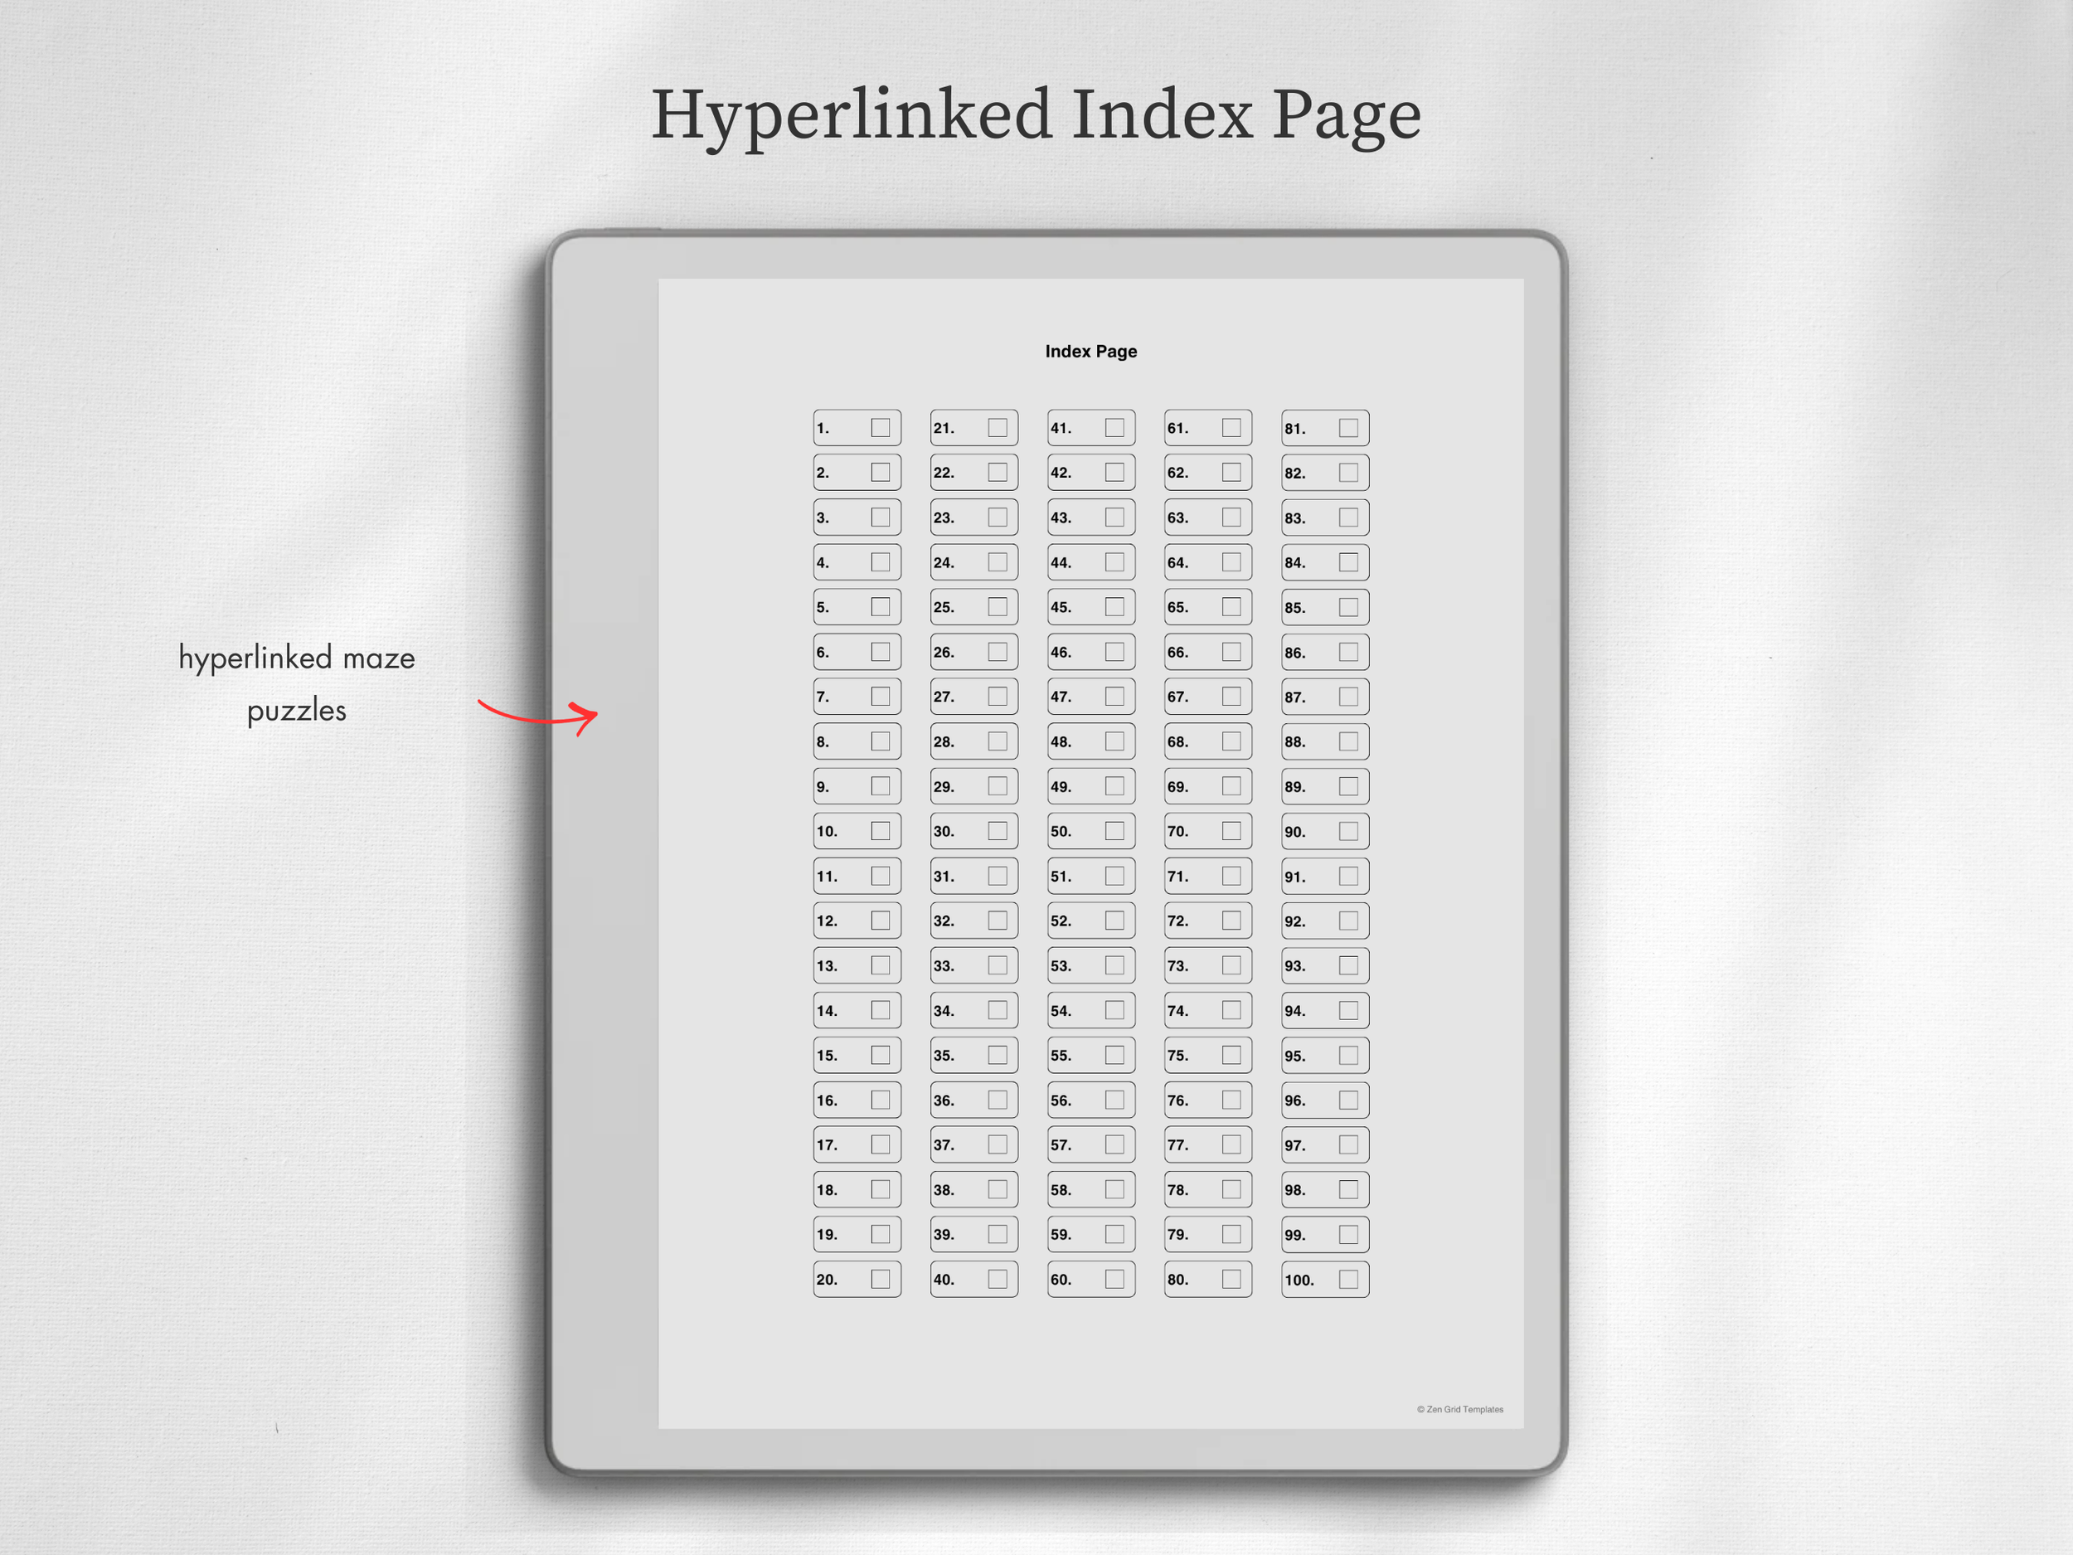This screenshot has height=1555, width=2073.
Task: Open puzzle link 28.
Action: (x=973, y=741)
